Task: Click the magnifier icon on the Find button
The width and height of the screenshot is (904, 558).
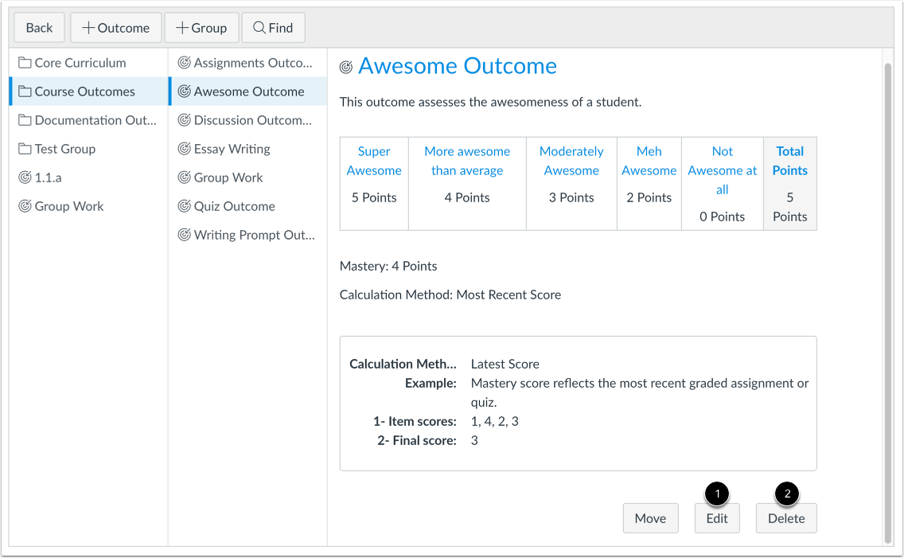Action: (x=259, y=28)
